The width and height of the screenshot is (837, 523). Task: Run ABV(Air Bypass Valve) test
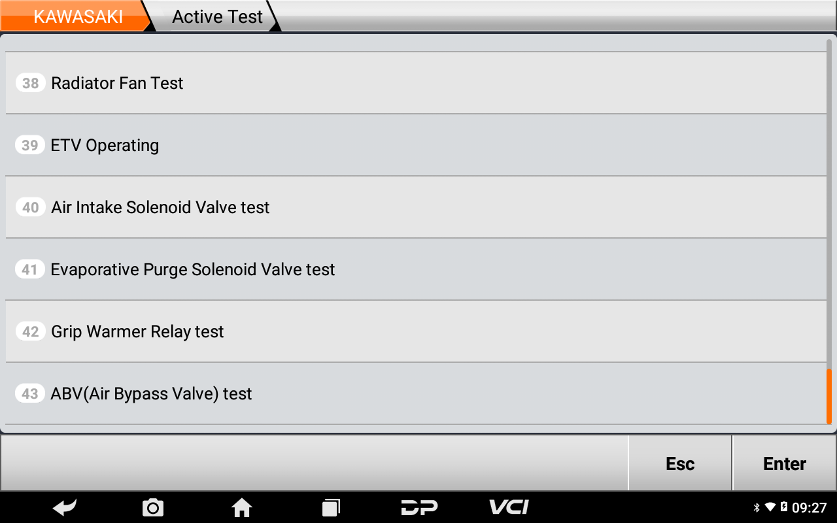click(x=416, y=394)
